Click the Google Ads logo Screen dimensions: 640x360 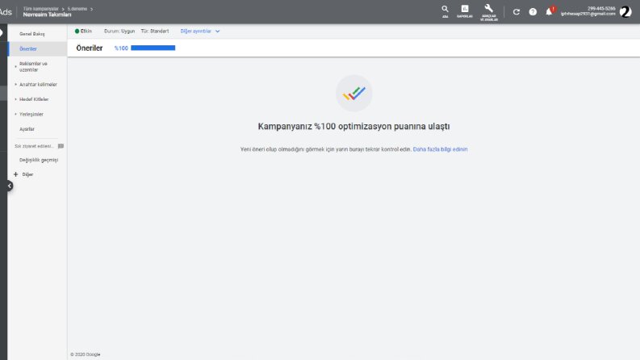6,12
